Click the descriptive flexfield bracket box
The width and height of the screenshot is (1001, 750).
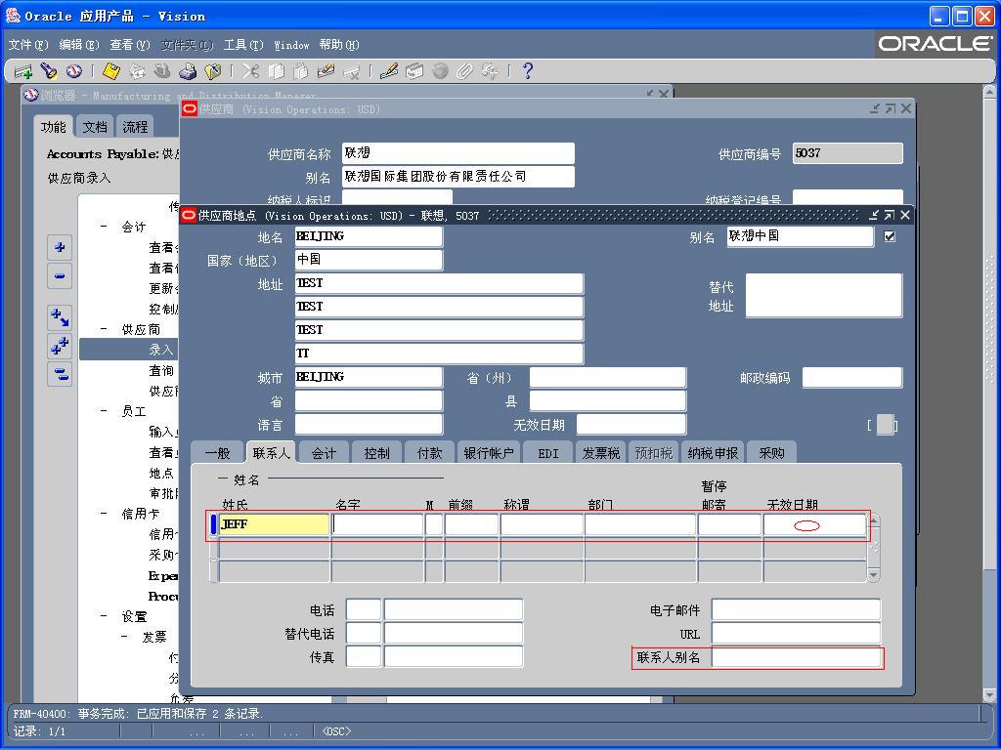[x=884, y=425]
